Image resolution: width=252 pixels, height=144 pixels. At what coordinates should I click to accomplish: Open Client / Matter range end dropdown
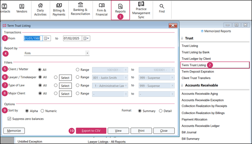172,70
